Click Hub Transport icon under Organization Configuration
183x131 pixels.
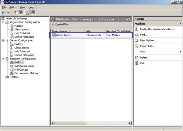[x=12, y=33]
